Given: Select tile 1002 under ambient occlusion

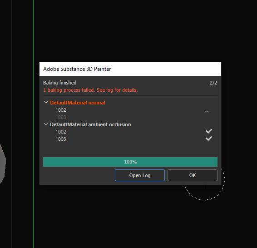Looking at the screenshot, I should pyautogui.click(x=61, y=132).
